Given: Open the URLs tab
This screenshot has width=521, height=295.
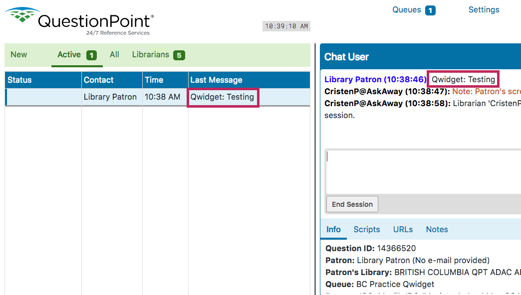Looking at the screenshot, I should [403, 229].
